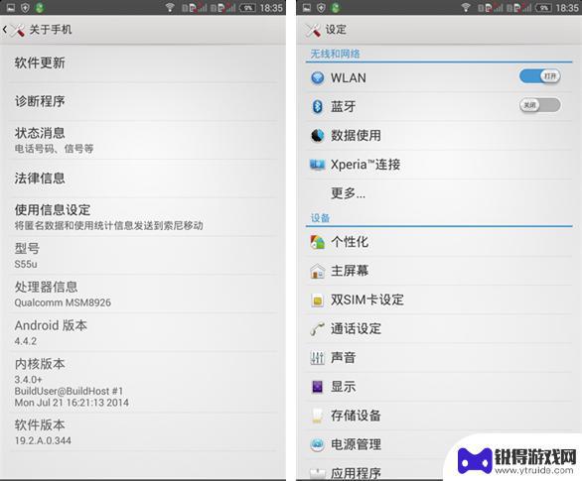Tap shield icon in left screen status bar
This screenshot has height=481, width=582.
(x=25, y=7)
